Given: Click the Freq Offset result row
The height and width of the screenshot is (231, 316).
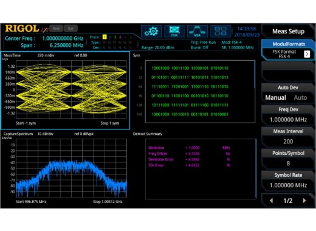Looking at the screenshot, I should click(189, 154).
